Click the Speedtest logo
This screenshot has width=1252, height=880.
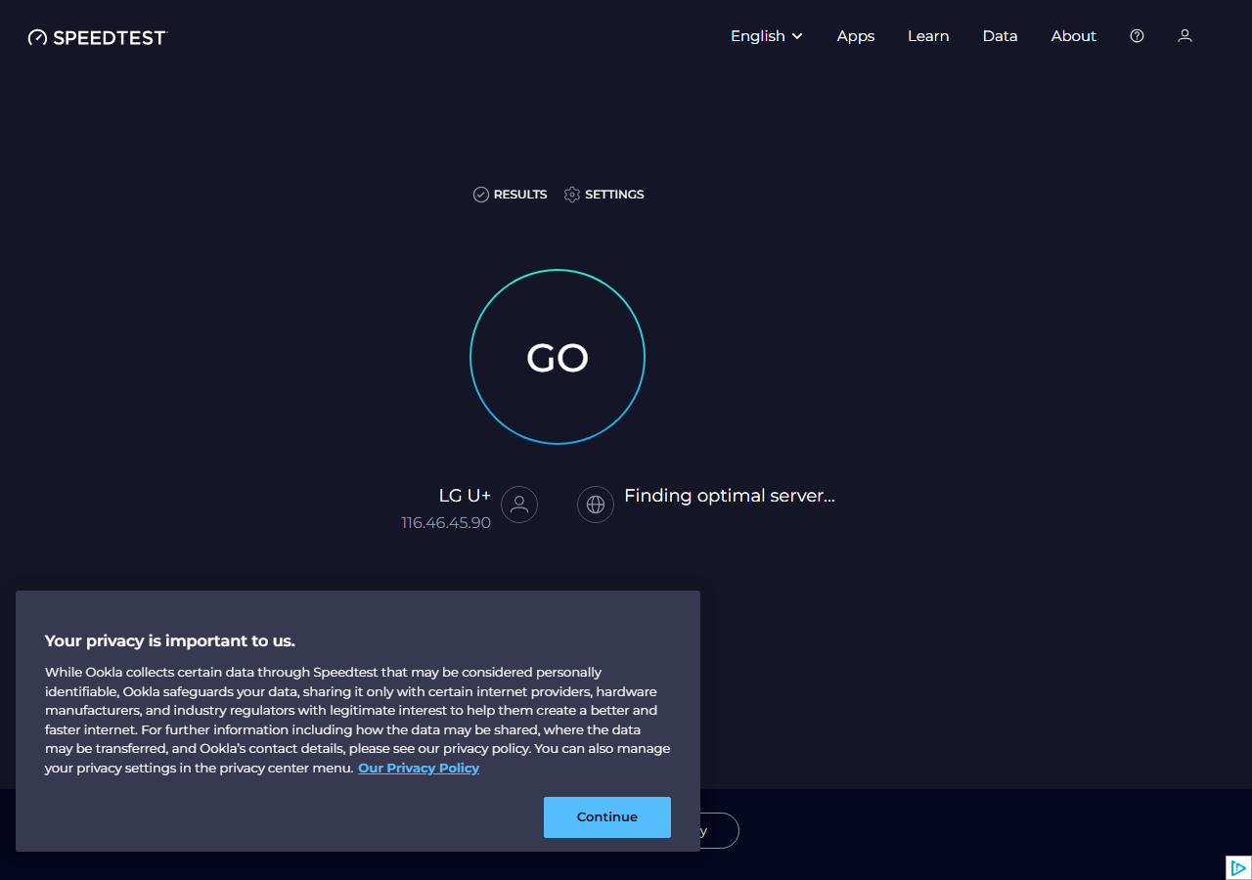click(98, 37)
